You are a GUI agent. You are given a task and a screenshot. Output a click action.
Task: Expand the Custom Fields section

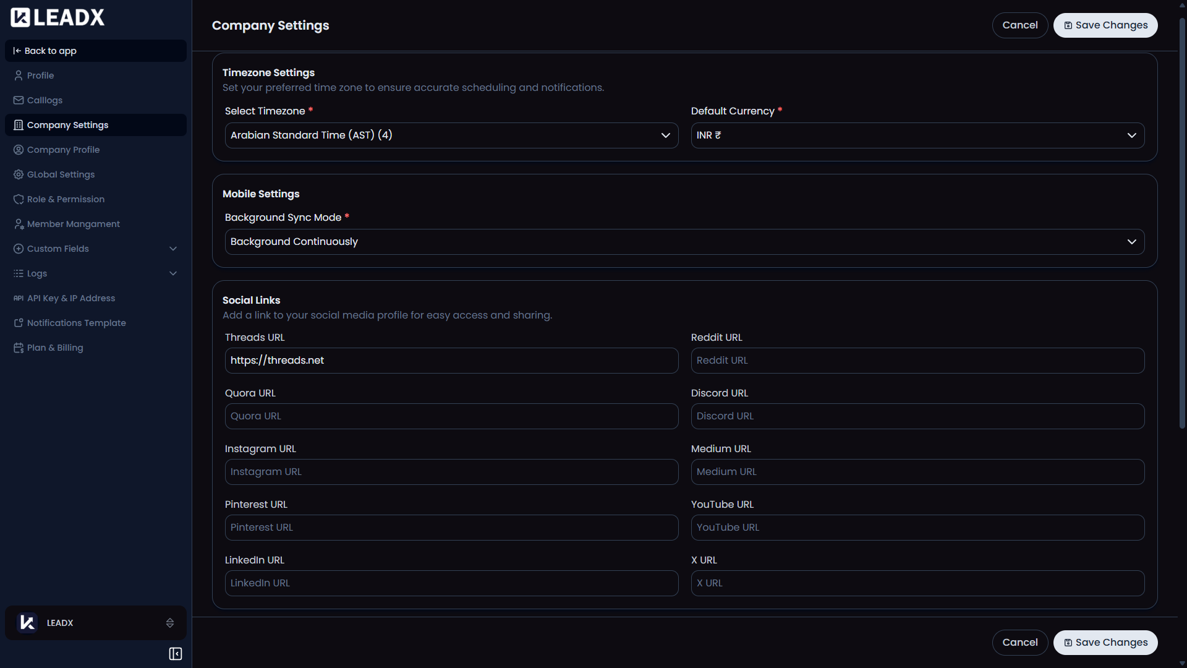click(173, 249)
